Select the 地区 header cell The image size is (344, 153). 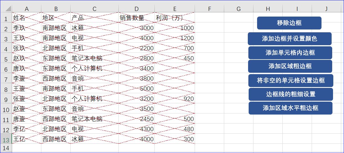(x=56, y=18)
